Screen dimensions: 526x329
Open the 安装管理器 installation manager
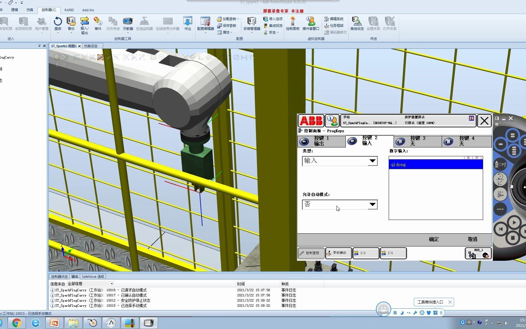click(252, 23)
